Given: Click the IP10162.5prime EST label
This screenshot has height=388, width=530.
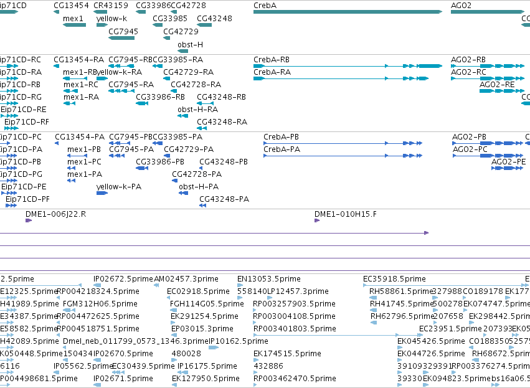Looking at the screenshot, I should click(239, 341).
